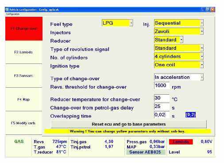Screen dimensions: 224x163
Task: Click the Sensor AEB025 label
Action: [145, 152]
